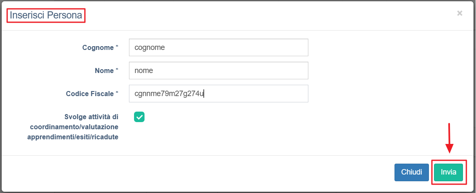Click the Nome field label
Screen dimensions: 476x193
pos(104,70)
